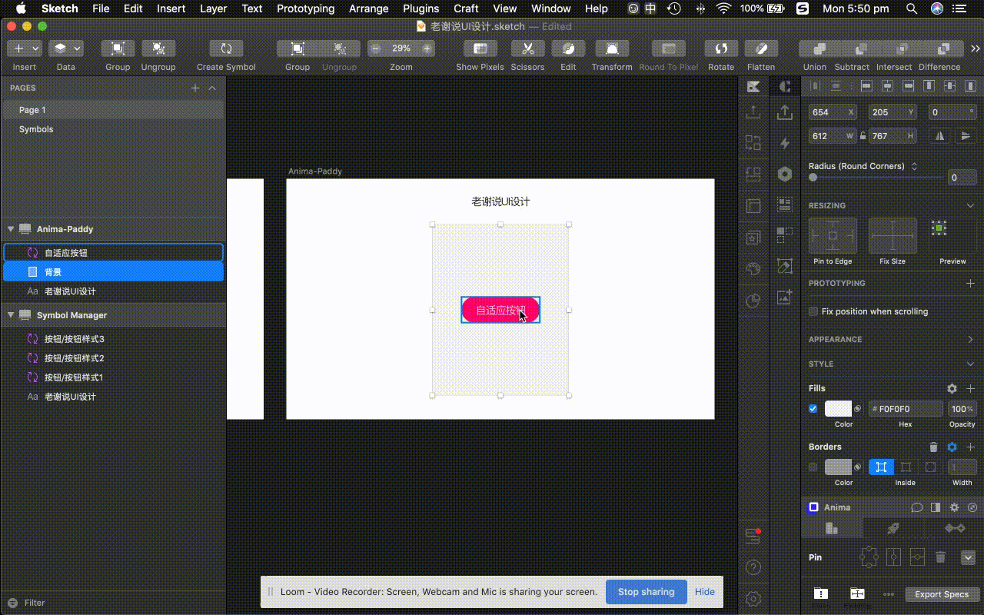984x615 pixels.
Task: Open the Layer menu
Action: pos(213,8)
